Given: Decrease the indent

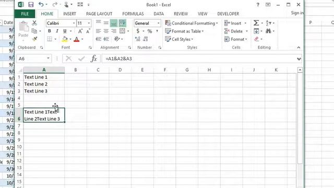Looking at the screenshot, I should (x=98, y=39).
